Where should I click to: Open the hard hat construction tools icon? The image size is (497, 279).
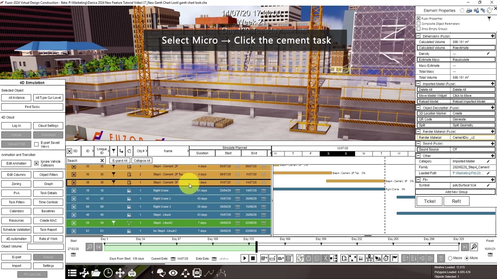pyautogui.click(x=161, y=273)
